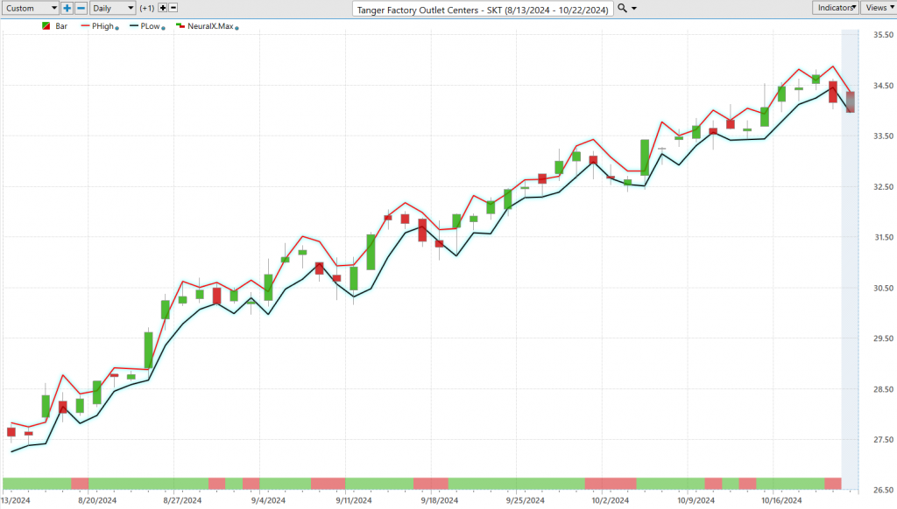The width and height of the screenshot is (897, 509).
Task: Click the (+1) forecast offset label
Action: [x=147, y=8]
